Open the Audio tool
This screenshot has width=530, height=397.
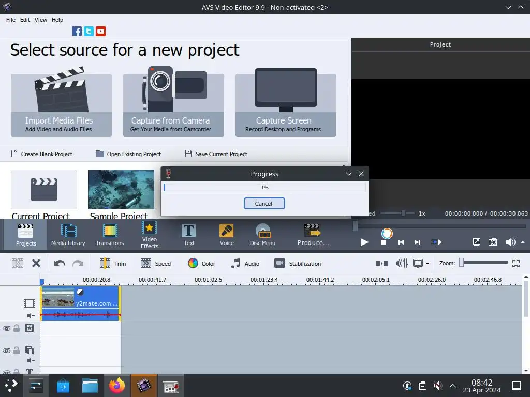pyautogui.click(x=245, y=263)
